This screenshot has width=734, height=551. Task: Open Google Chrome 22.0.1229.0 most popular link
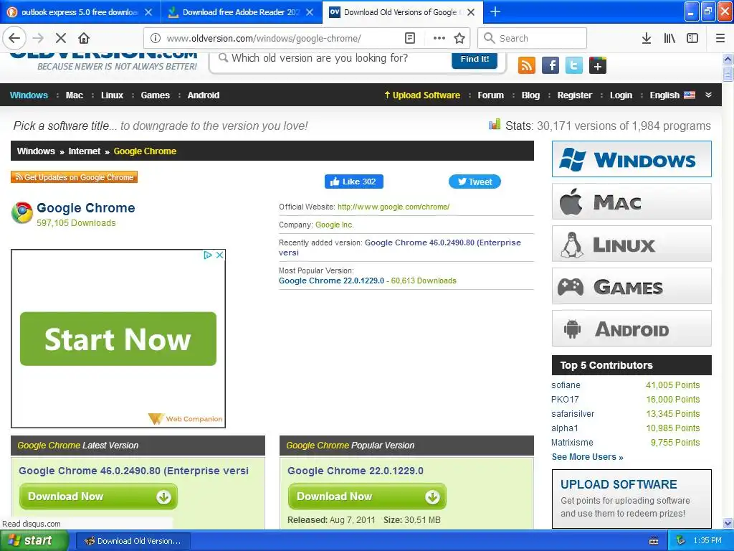coord(331,281)
